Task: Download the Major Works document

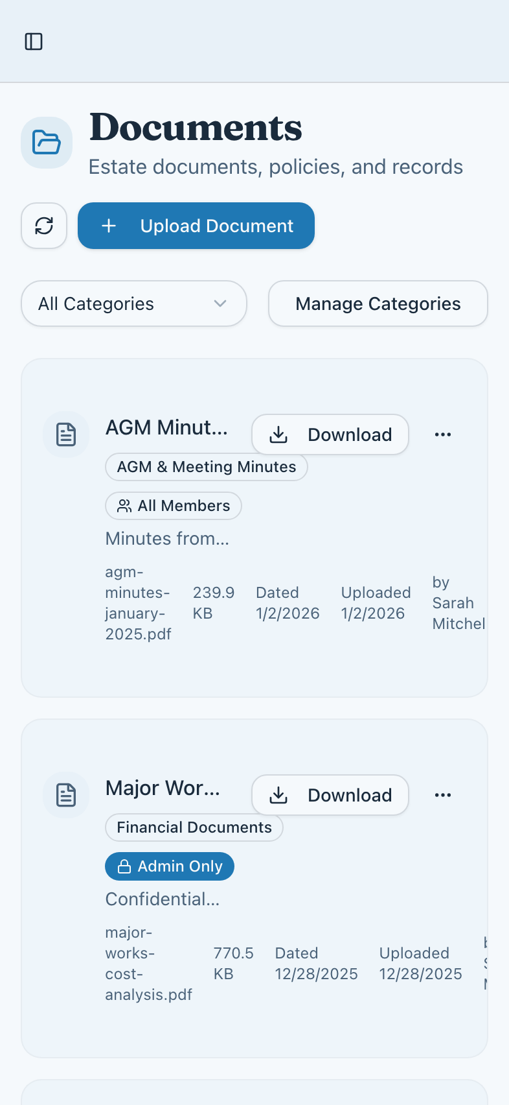Action: (330, 795)
